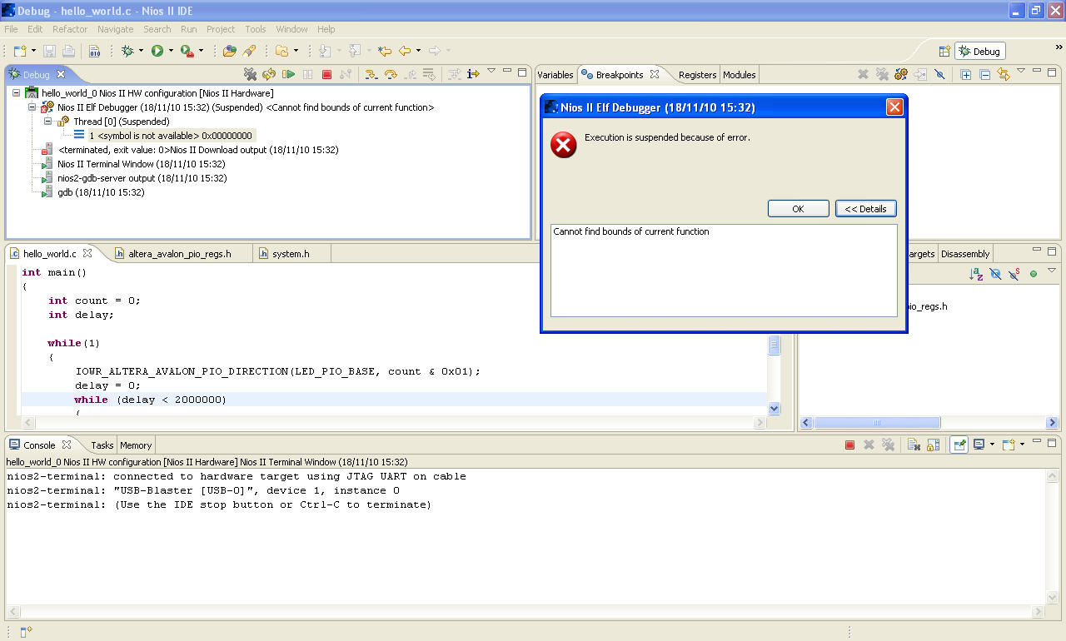The image size is (1066, 641).
Task: Collapse the hello_world_0 Nios II HW configuration node
Action: pos(17,93)
